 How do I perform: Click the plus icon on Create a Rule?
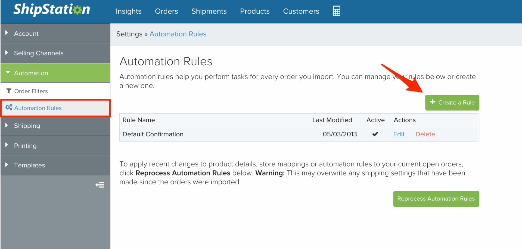pyautogui.click(x=433, y=102)
